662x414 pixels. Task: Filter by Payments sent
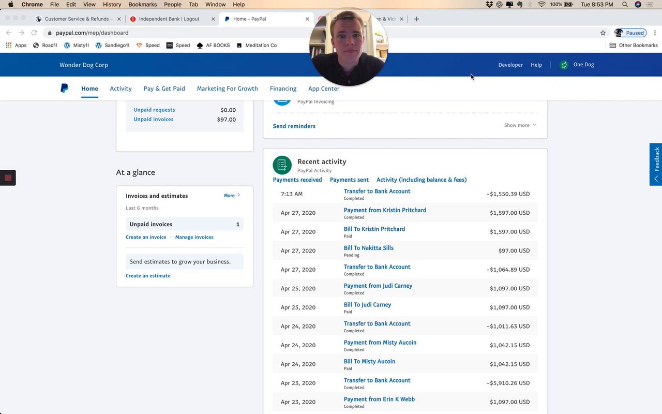pos(349,180)
